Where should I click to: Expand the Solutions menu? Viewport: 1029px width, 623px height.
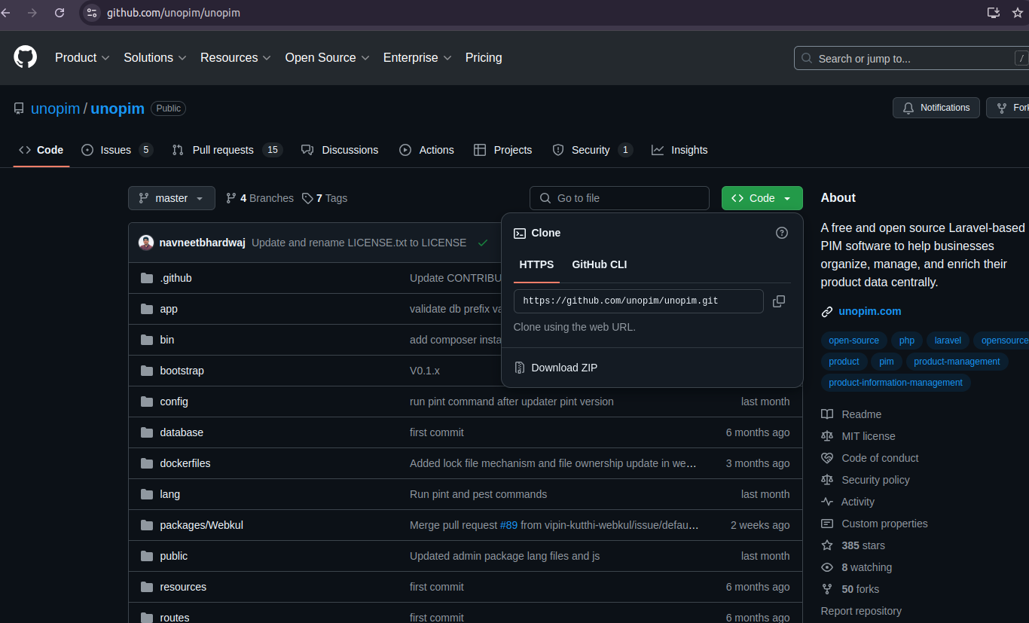[155, 57]
